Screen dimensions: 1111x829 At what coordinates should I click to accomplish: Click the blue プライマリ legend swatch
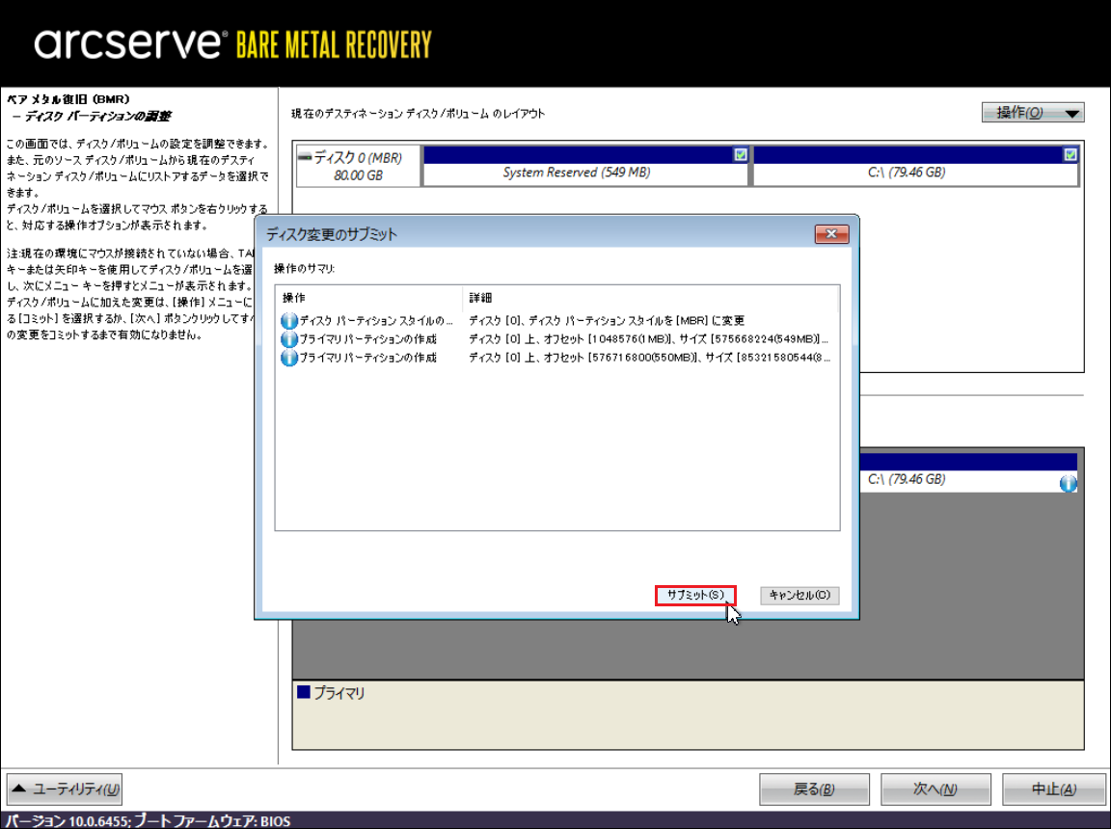(x=304, y=692)
